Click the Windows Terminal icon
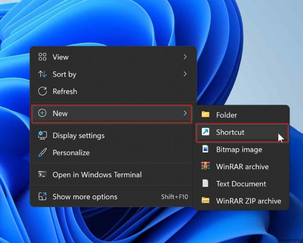Image resolution: width=303 pixels, height=243 pixels. click(43, 174)
